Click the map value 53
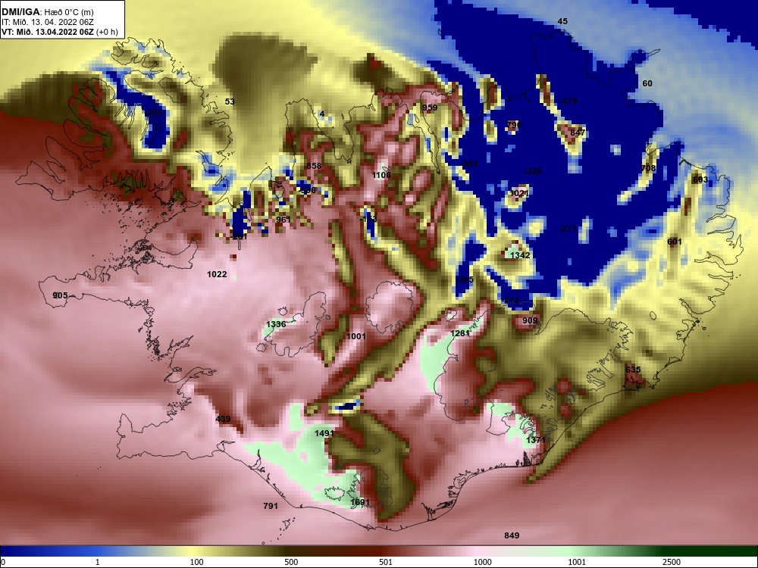Viewport: 758px width, 568px height. pos(230,101)
